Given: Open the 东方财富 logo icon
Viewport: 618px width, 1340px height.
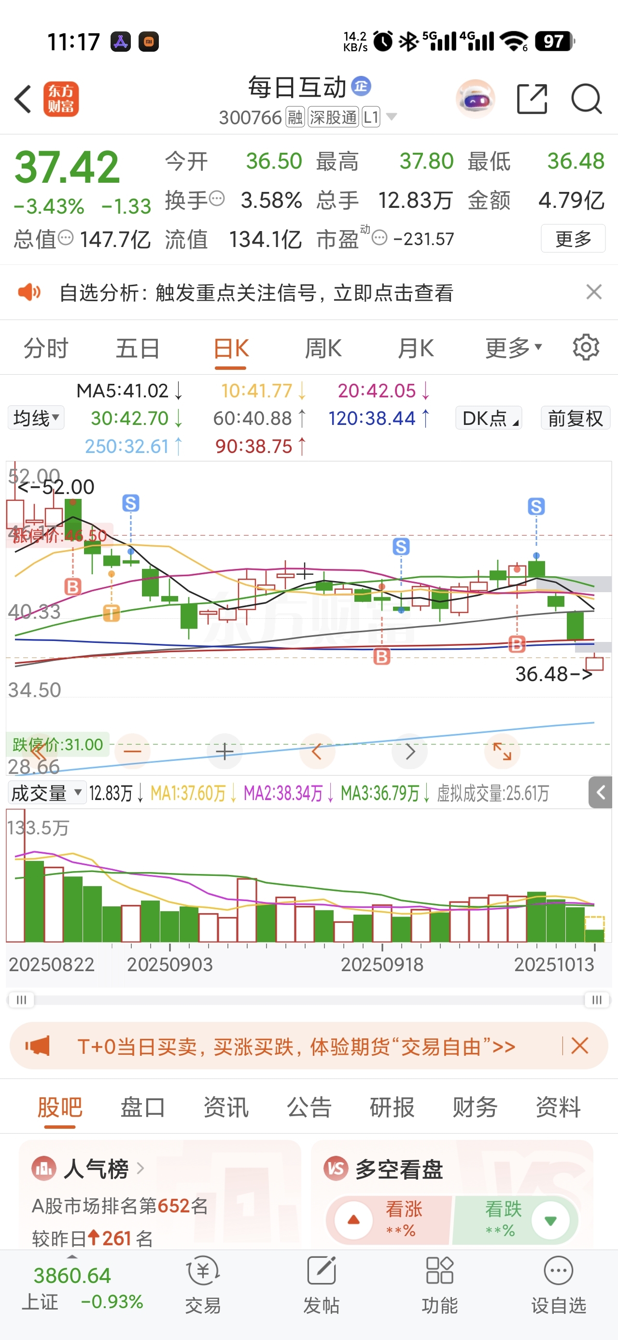Looking at the screenshot, I should point(61,99).
